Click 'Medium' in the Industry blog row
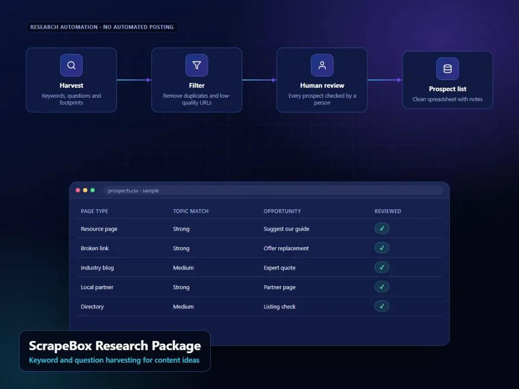The height and width of the screenshot is (389, 519). tap(183, 267)
